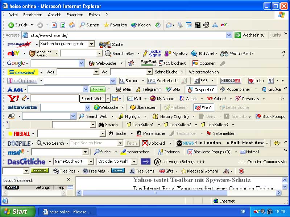
Task: Click the page's horizontal scrollbar thumb
Action: 155,193
